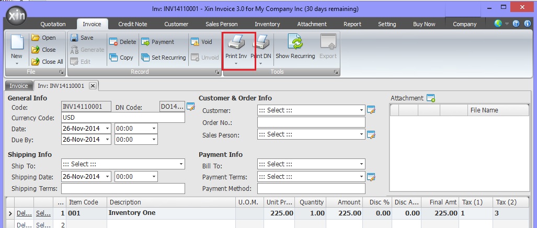Open the Payment Terms edit icon
Screen dimensions: 537x228
click(x=371, y=177)
